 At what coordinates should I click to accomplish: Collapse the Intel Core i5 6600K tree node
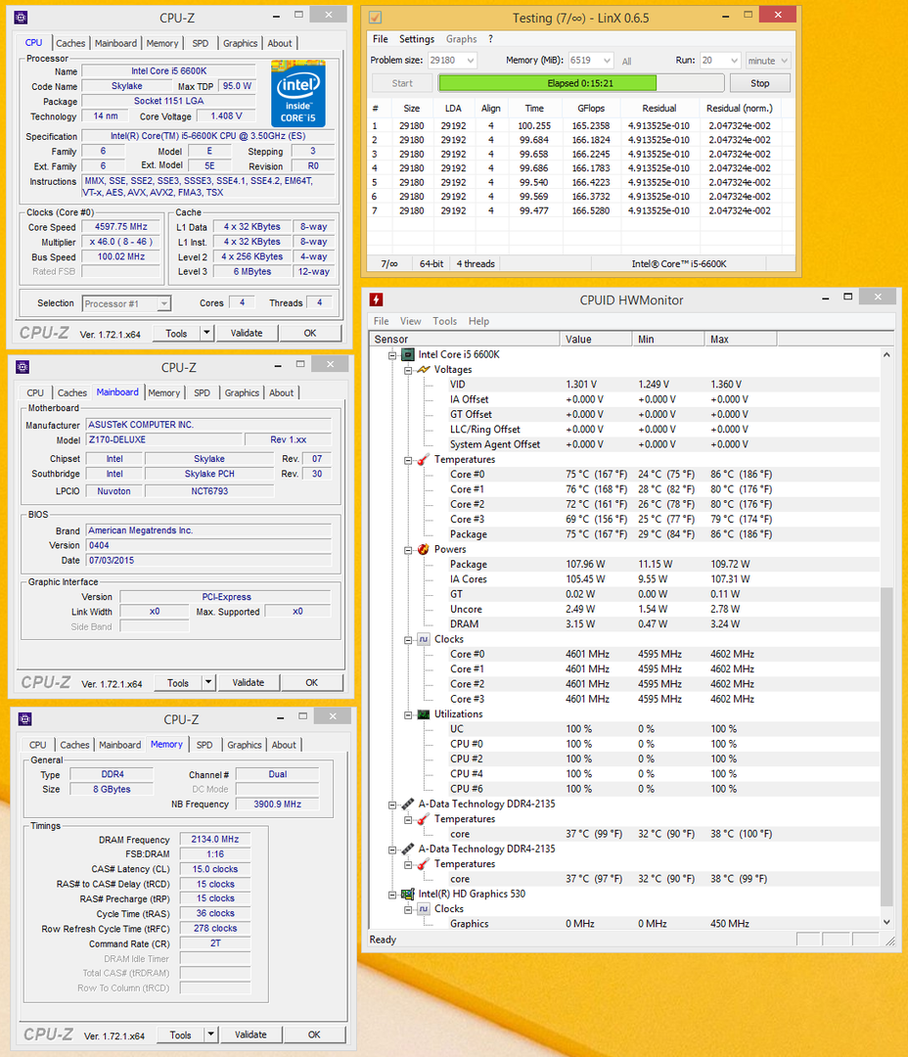[393, 355]
